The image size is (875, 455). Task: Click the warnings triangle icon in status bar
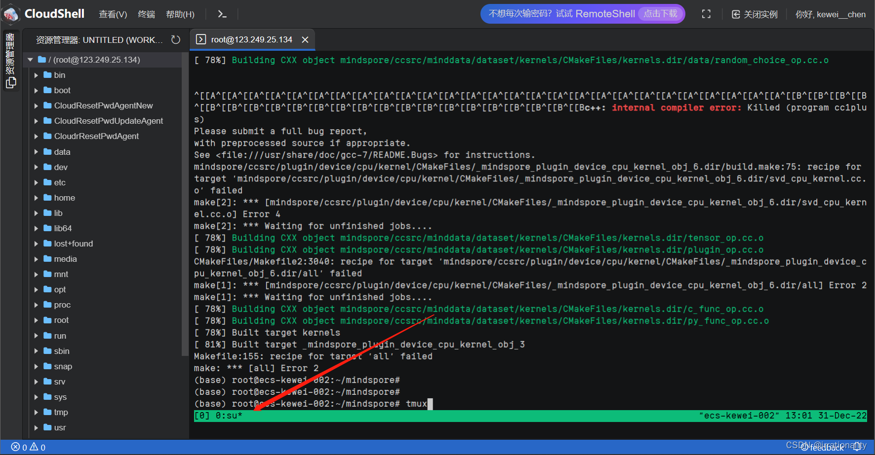[x=34, y=447]
